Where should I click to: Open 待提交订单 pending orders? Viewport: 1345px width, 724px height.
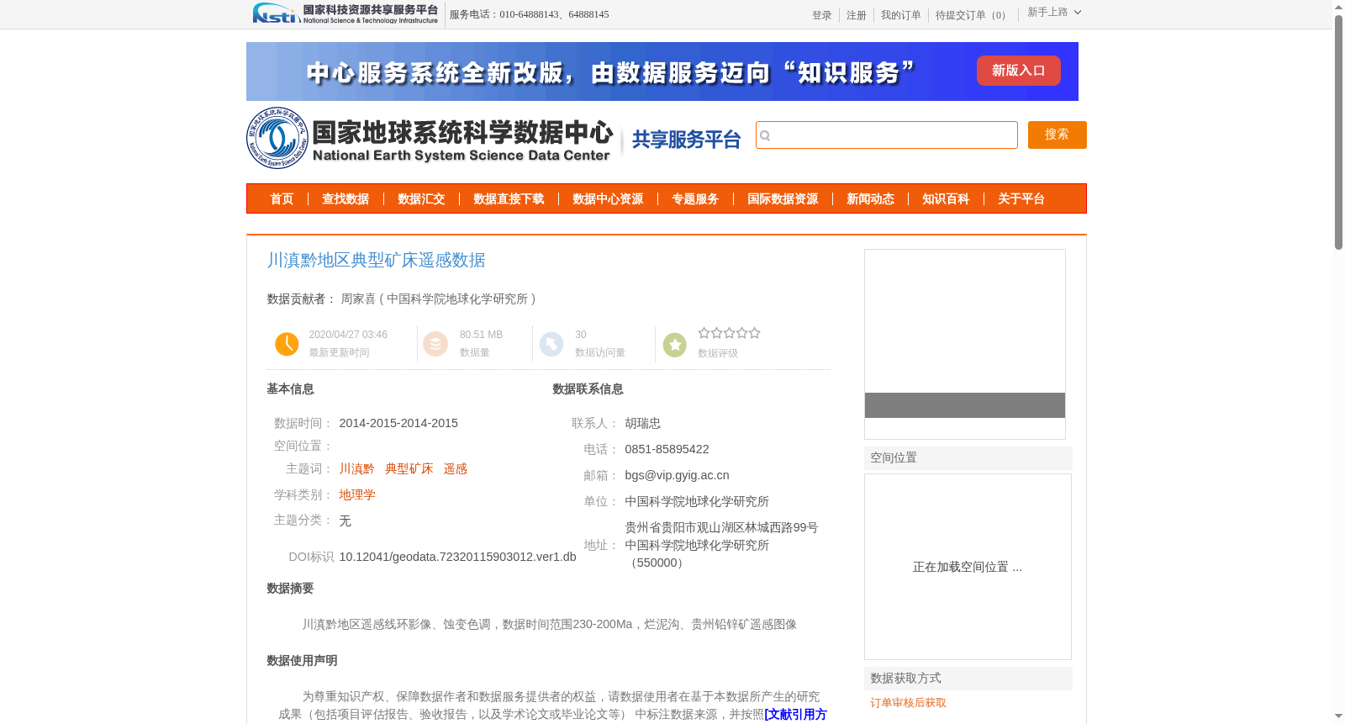(x=973, y=15)
